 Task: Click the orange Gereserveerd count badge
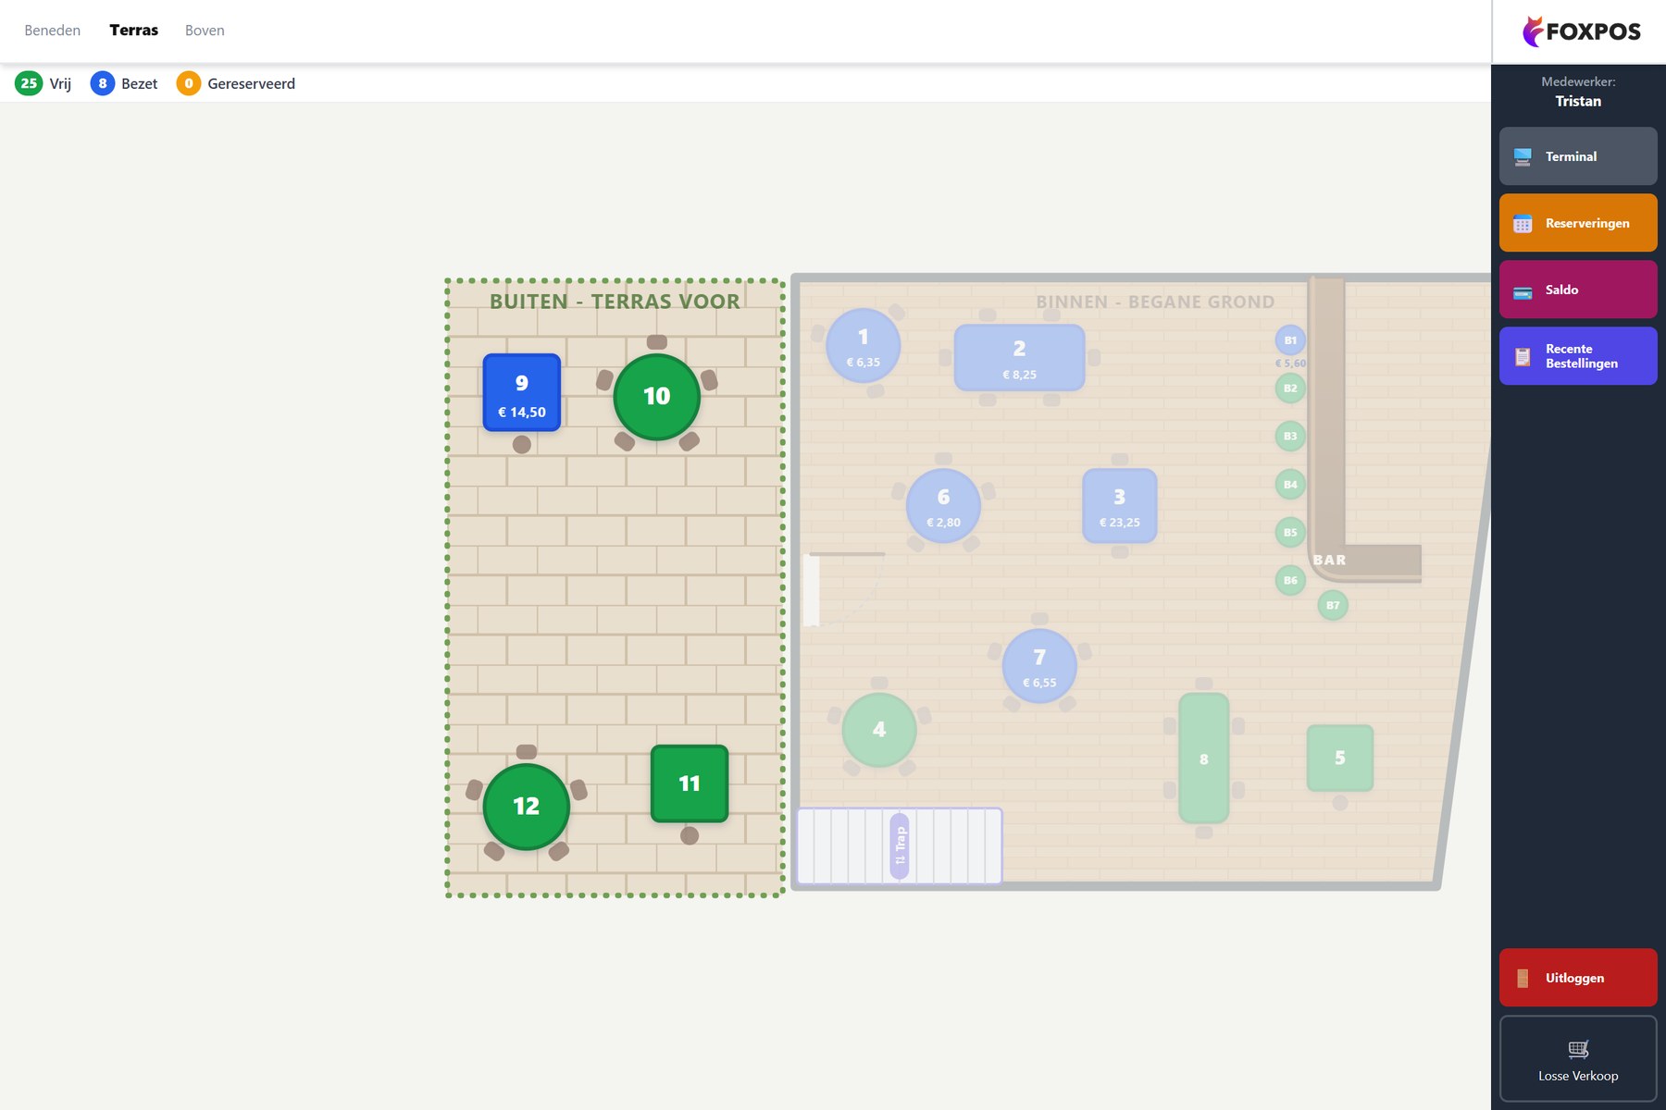(x=189, y=83)
